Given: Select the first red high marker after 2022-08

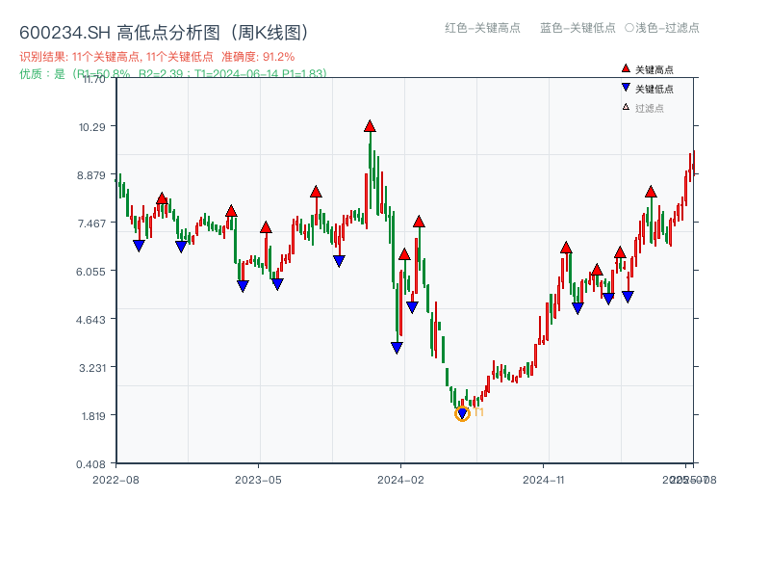Looking at the screenshot, I should pyautogui.click(x=162, y=198).
